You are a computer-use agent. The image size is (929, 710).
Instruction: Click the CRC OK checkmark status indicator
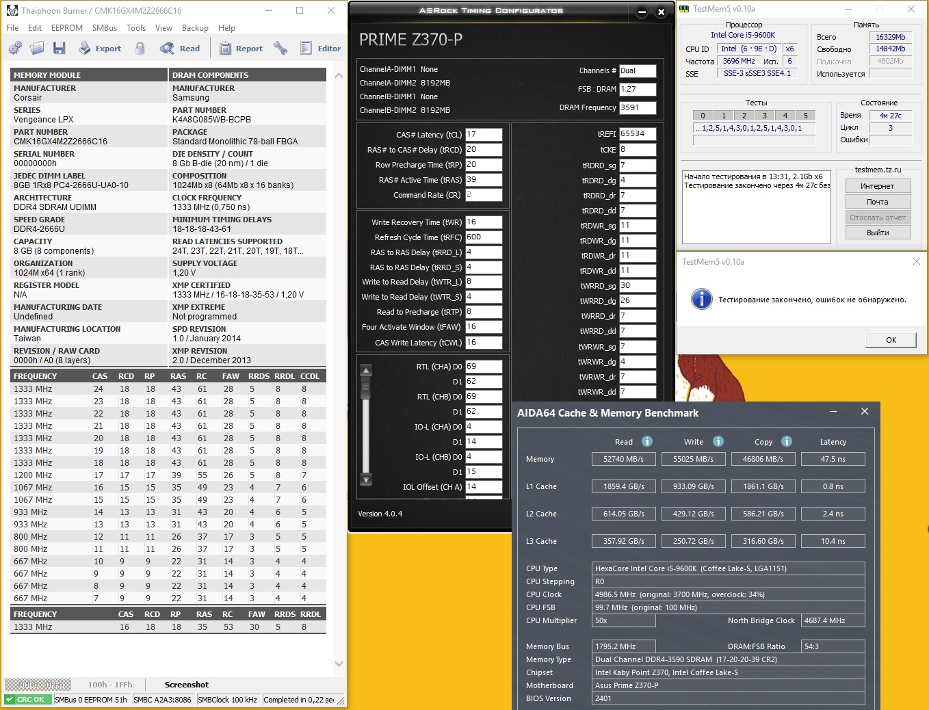pos(28,700)
